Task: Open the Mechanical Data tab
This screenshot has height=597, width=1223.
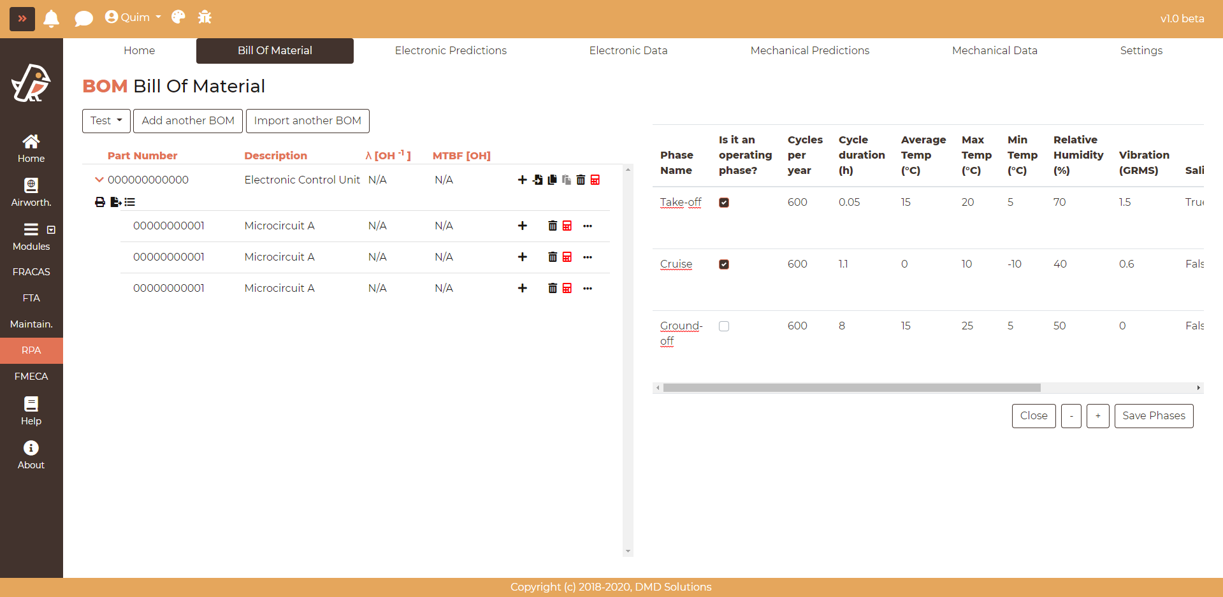Action: tap(994, 51)
